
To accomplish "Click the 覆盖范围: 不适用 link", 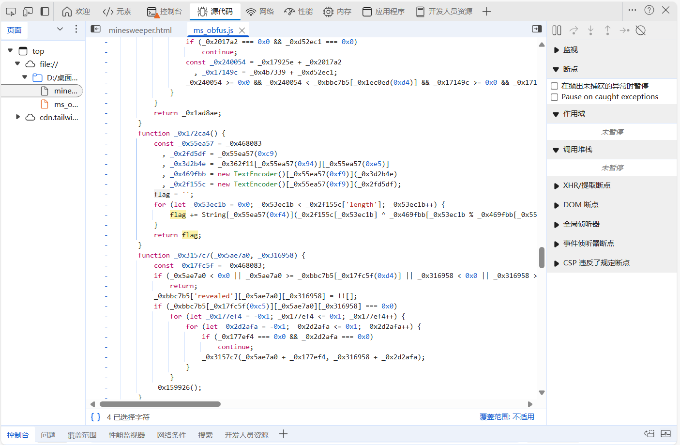I will [x=507, y=417].
